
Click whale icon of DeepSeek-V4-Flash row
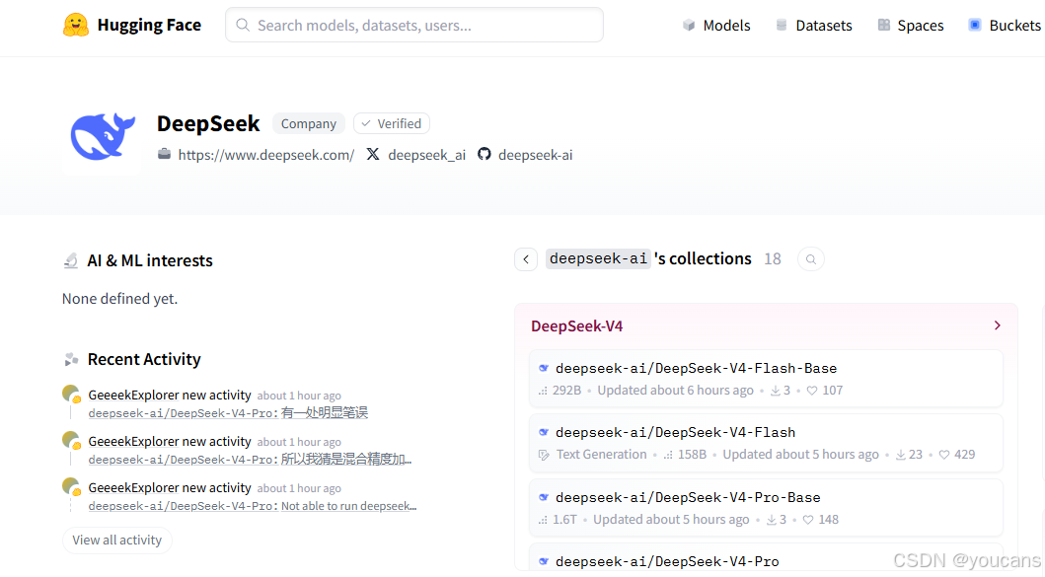[x=544, y=432]
